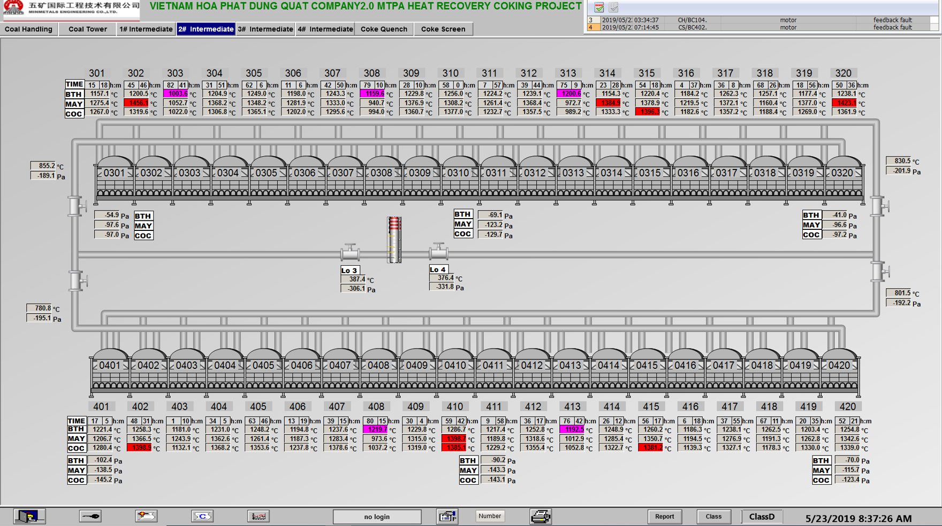Click the tag icon with letter C
The width and height of the screenshot is (942, 526).
pyautogui.click(x=202, y=516)
